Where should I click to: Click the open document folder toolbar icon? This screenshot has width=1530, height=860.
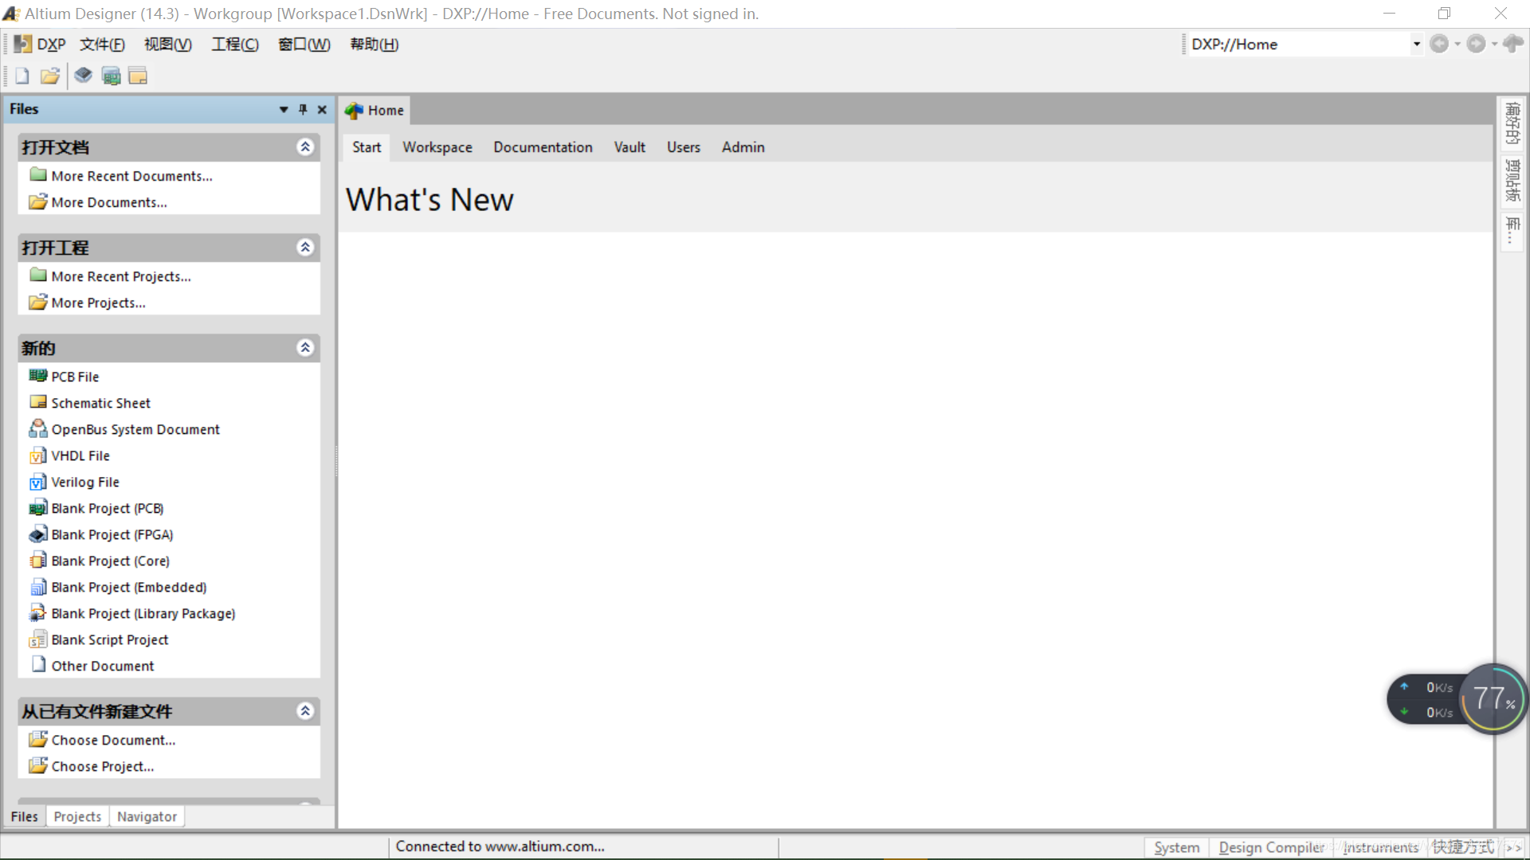coord(50,76)
